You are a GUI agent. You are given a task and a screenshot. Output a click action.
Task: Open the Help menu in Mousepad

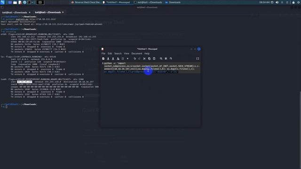(147, 54)
